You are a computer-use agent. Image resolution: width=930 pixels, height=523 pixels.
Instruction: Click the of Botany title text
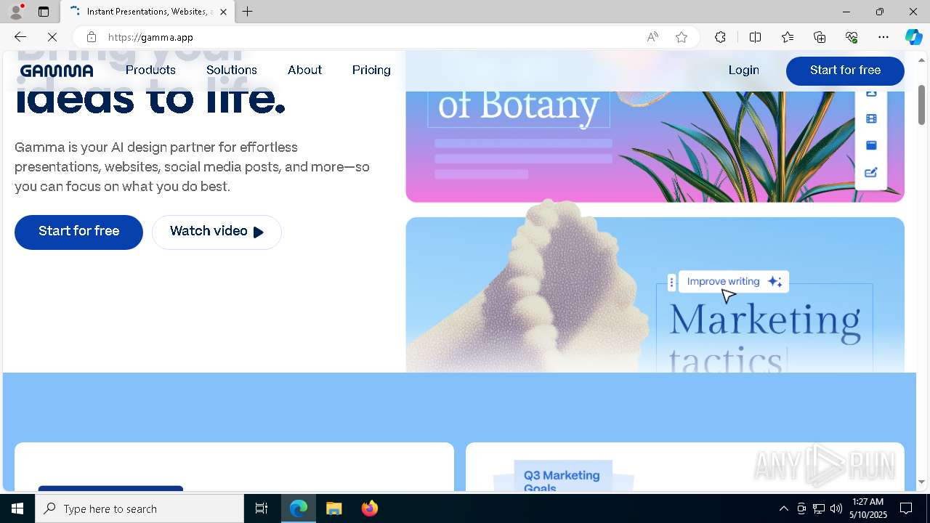point(519,105)
